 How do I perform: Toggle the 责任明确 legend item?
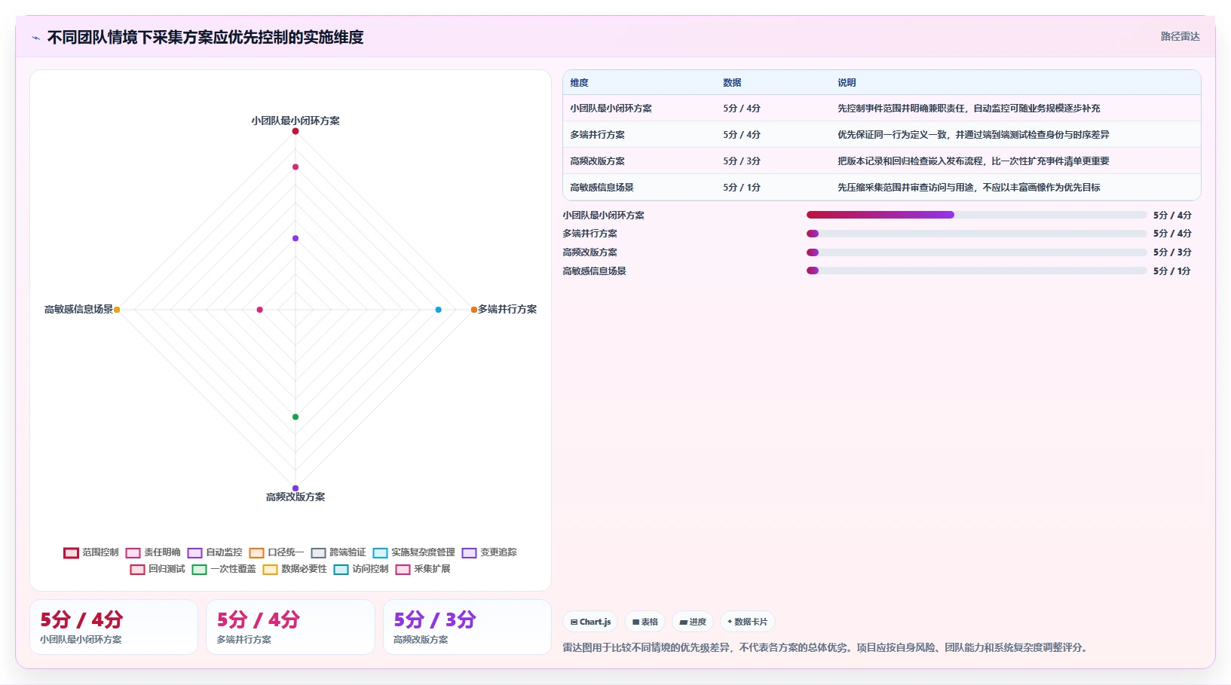tap(153, 552)
